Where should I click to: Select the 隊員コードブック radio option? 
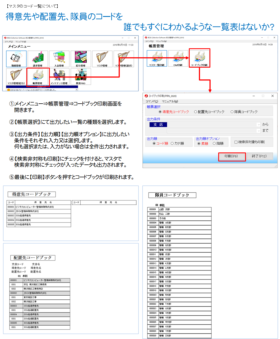[232, 112]
